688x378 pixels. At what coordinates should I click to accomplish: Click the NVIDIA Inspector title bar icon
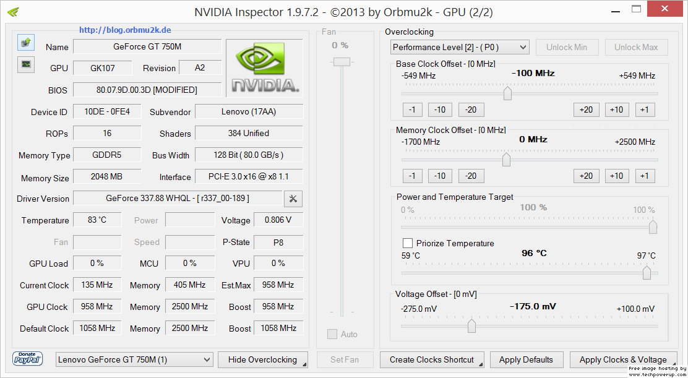coord(14,11)
